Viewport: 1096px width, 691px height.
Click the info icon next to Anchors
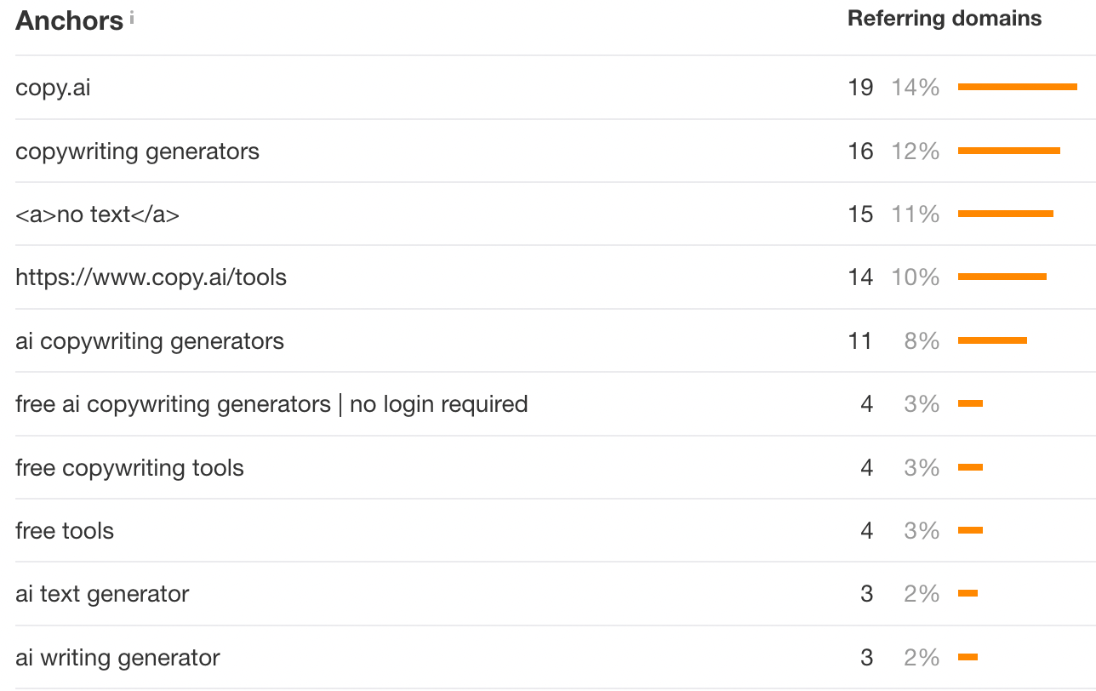coord(132,17)
